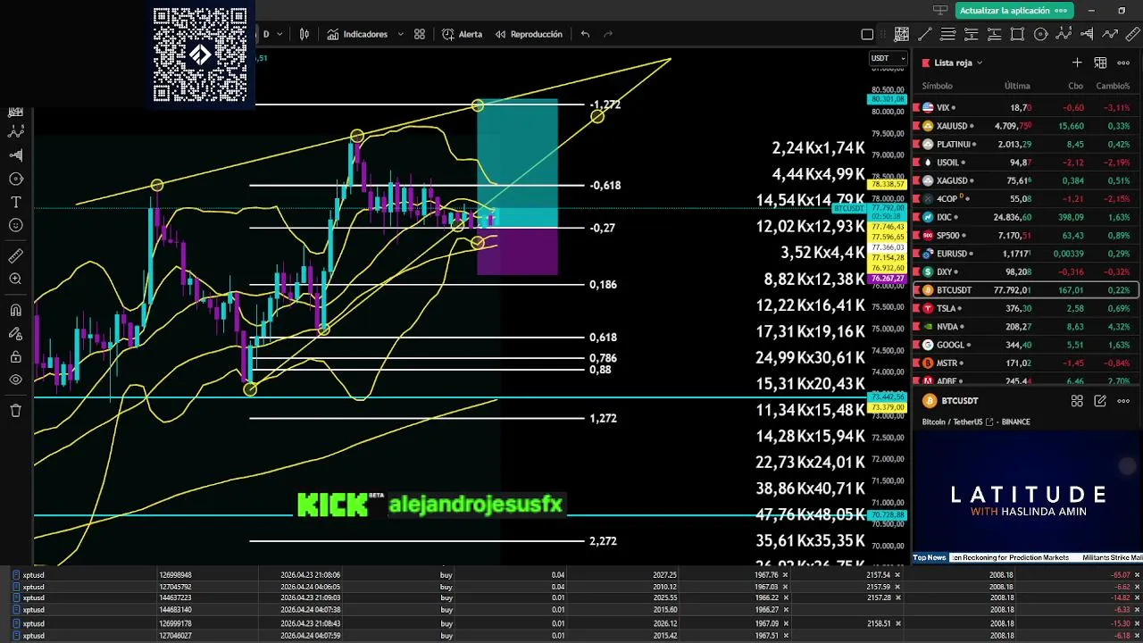
Task: Expand the Indicadores favorites chevron
Action: 400,34
